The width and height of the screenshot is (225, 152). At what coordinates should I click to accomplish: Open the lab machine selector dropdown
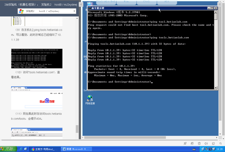coord(47,11)
